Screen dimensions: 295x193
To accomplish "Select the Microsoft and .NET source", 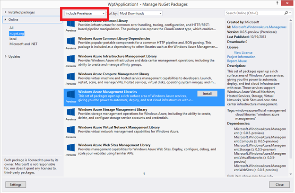I will point(24,44).
